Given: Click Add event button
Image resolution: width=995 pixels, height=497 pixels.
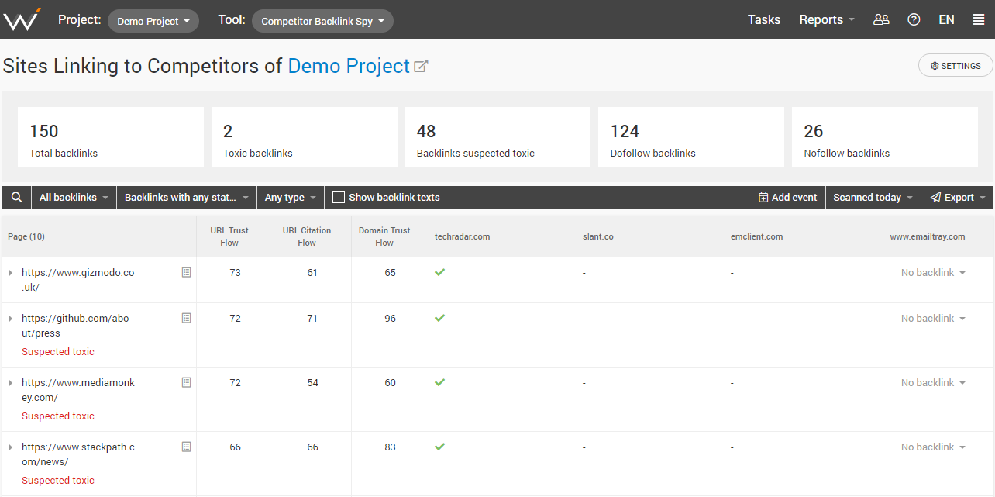Looking at the screenshot, I should pos(787,198).
